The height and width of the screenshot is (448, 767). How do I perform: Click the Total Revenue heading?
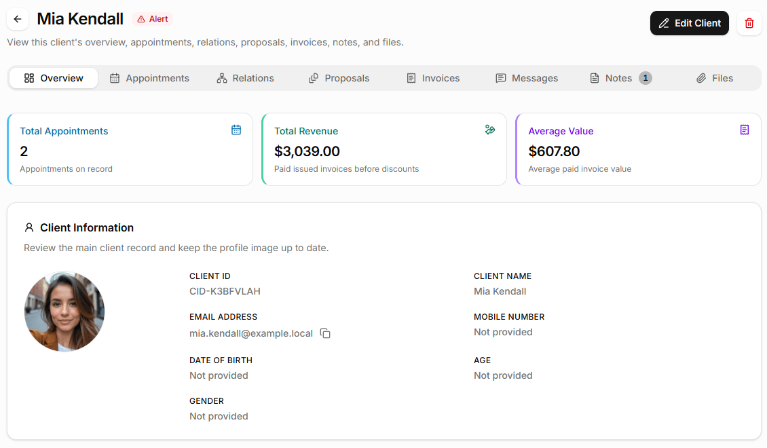tap(306, 131)
